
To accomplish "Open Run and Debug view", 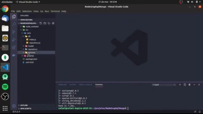I will [x=14, y=40].
